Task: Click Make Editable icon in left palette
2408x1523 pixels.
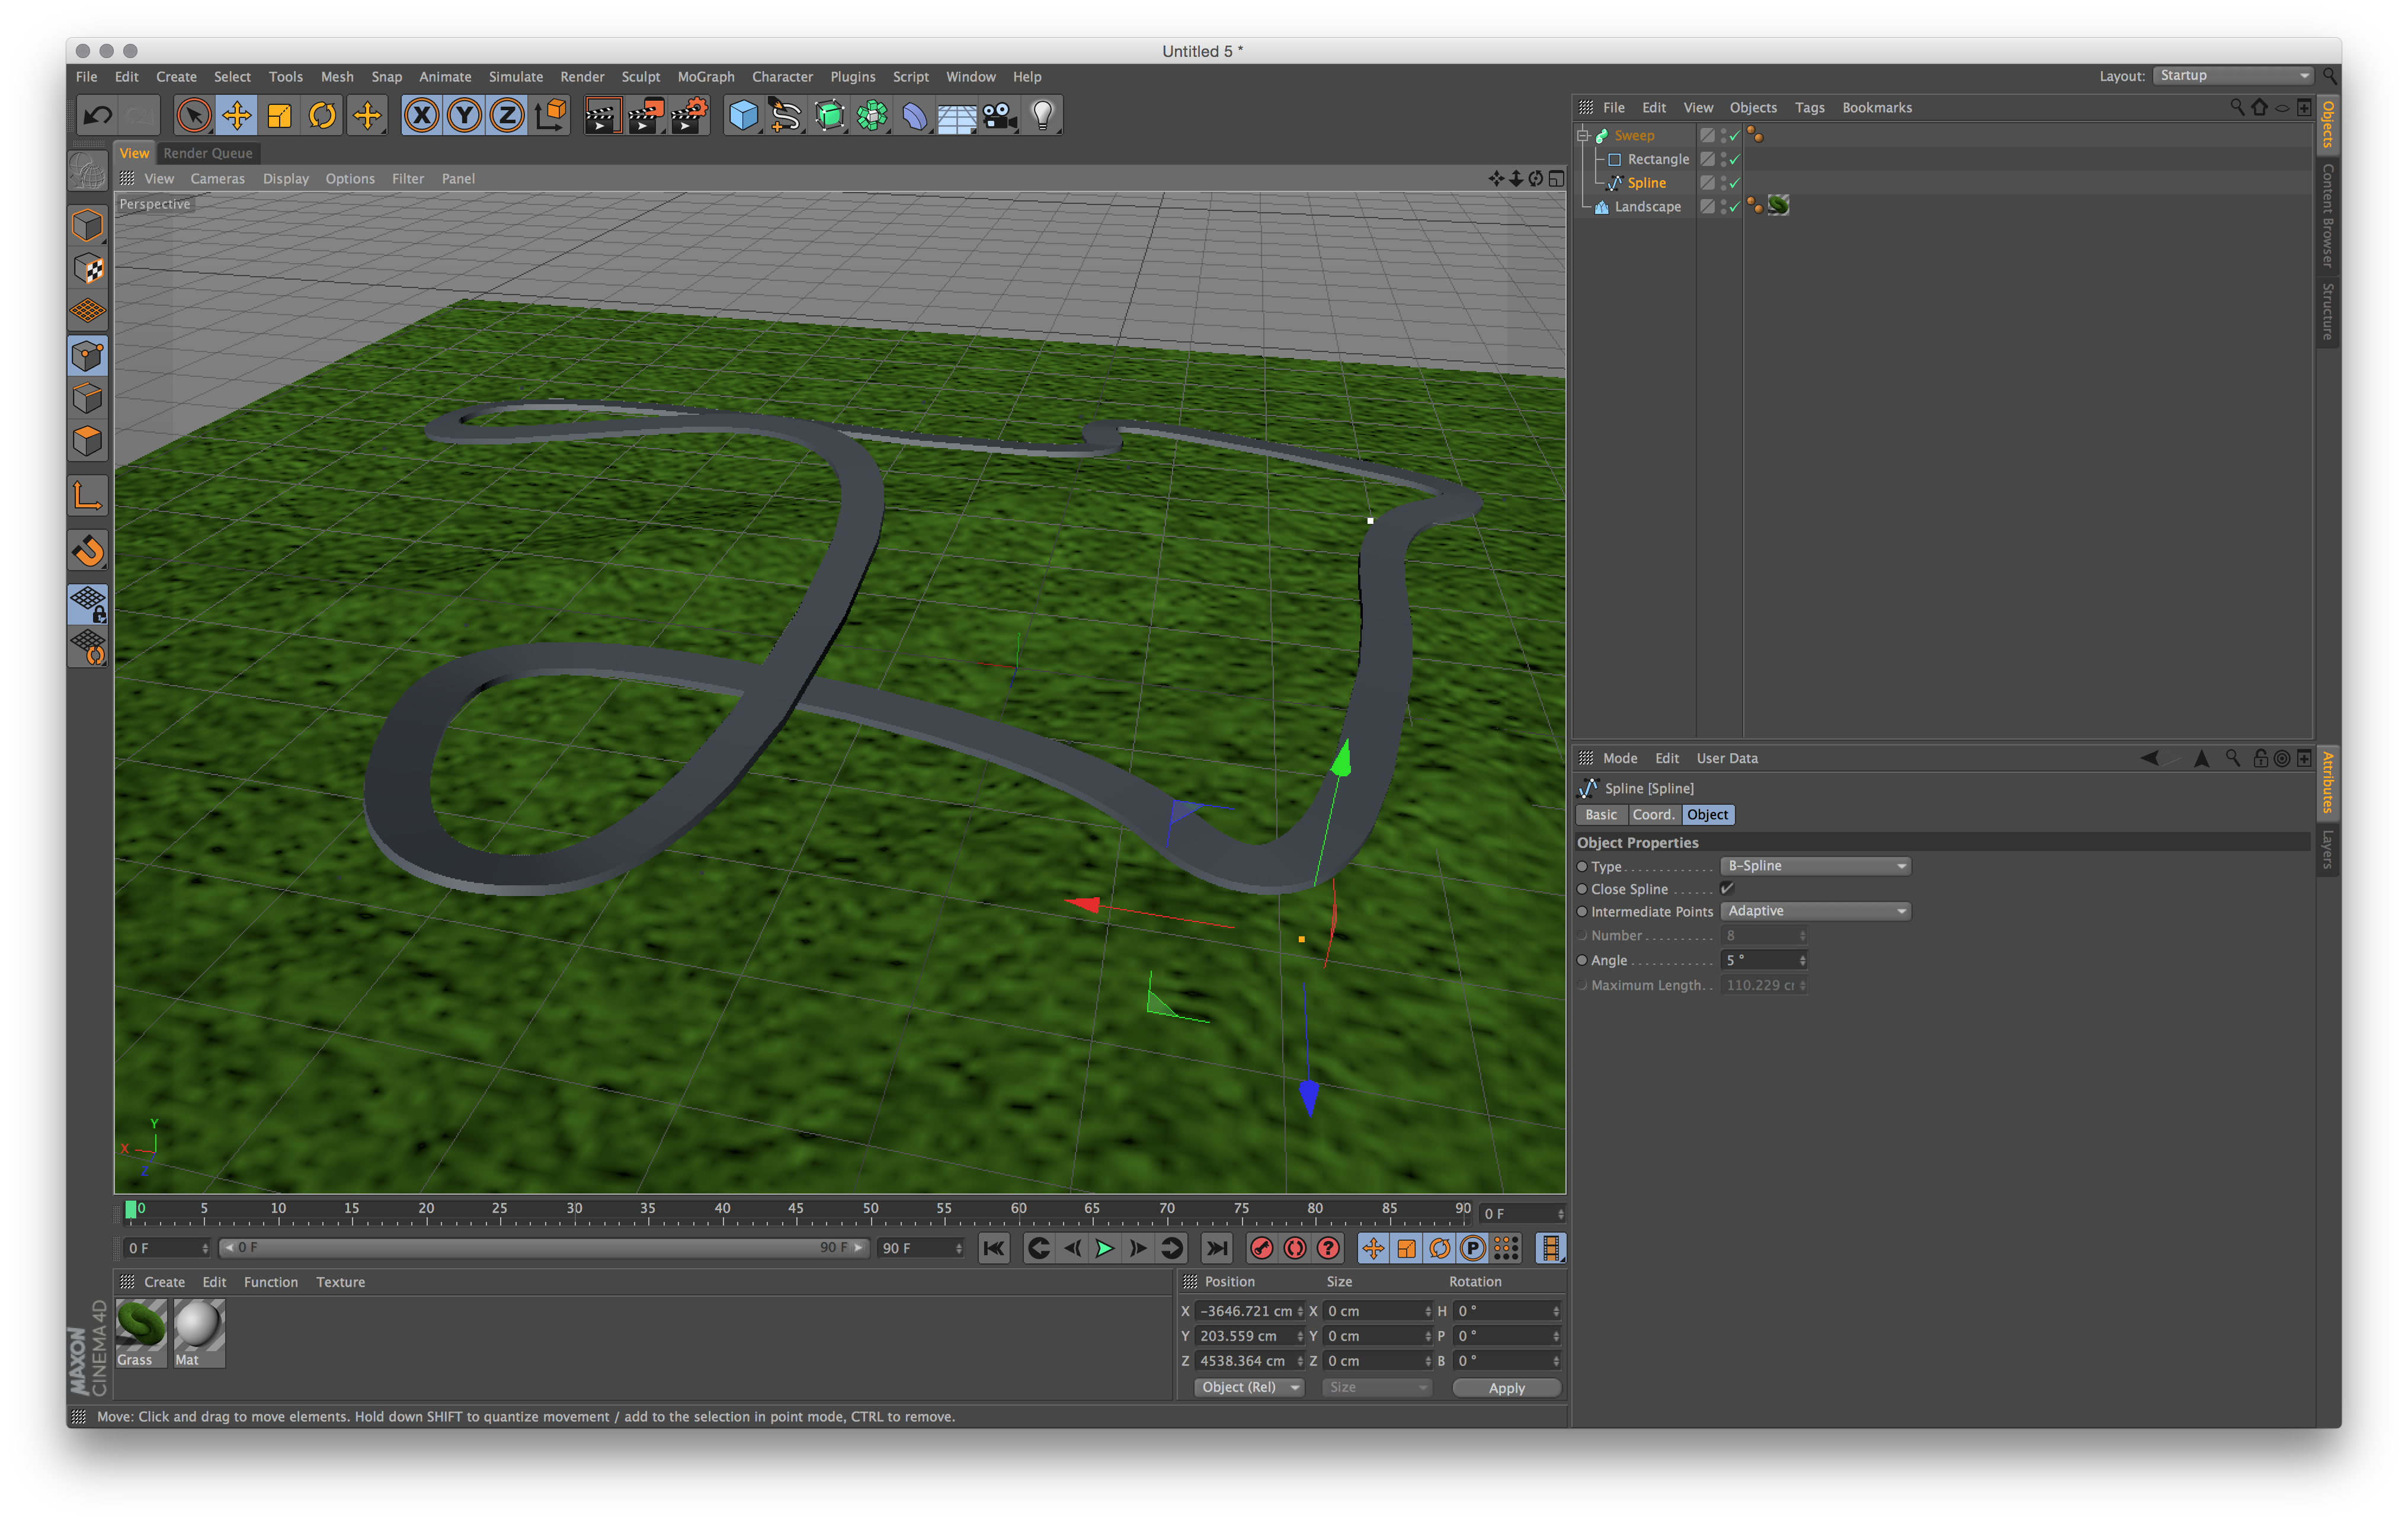Action: [x=88, y=172]
